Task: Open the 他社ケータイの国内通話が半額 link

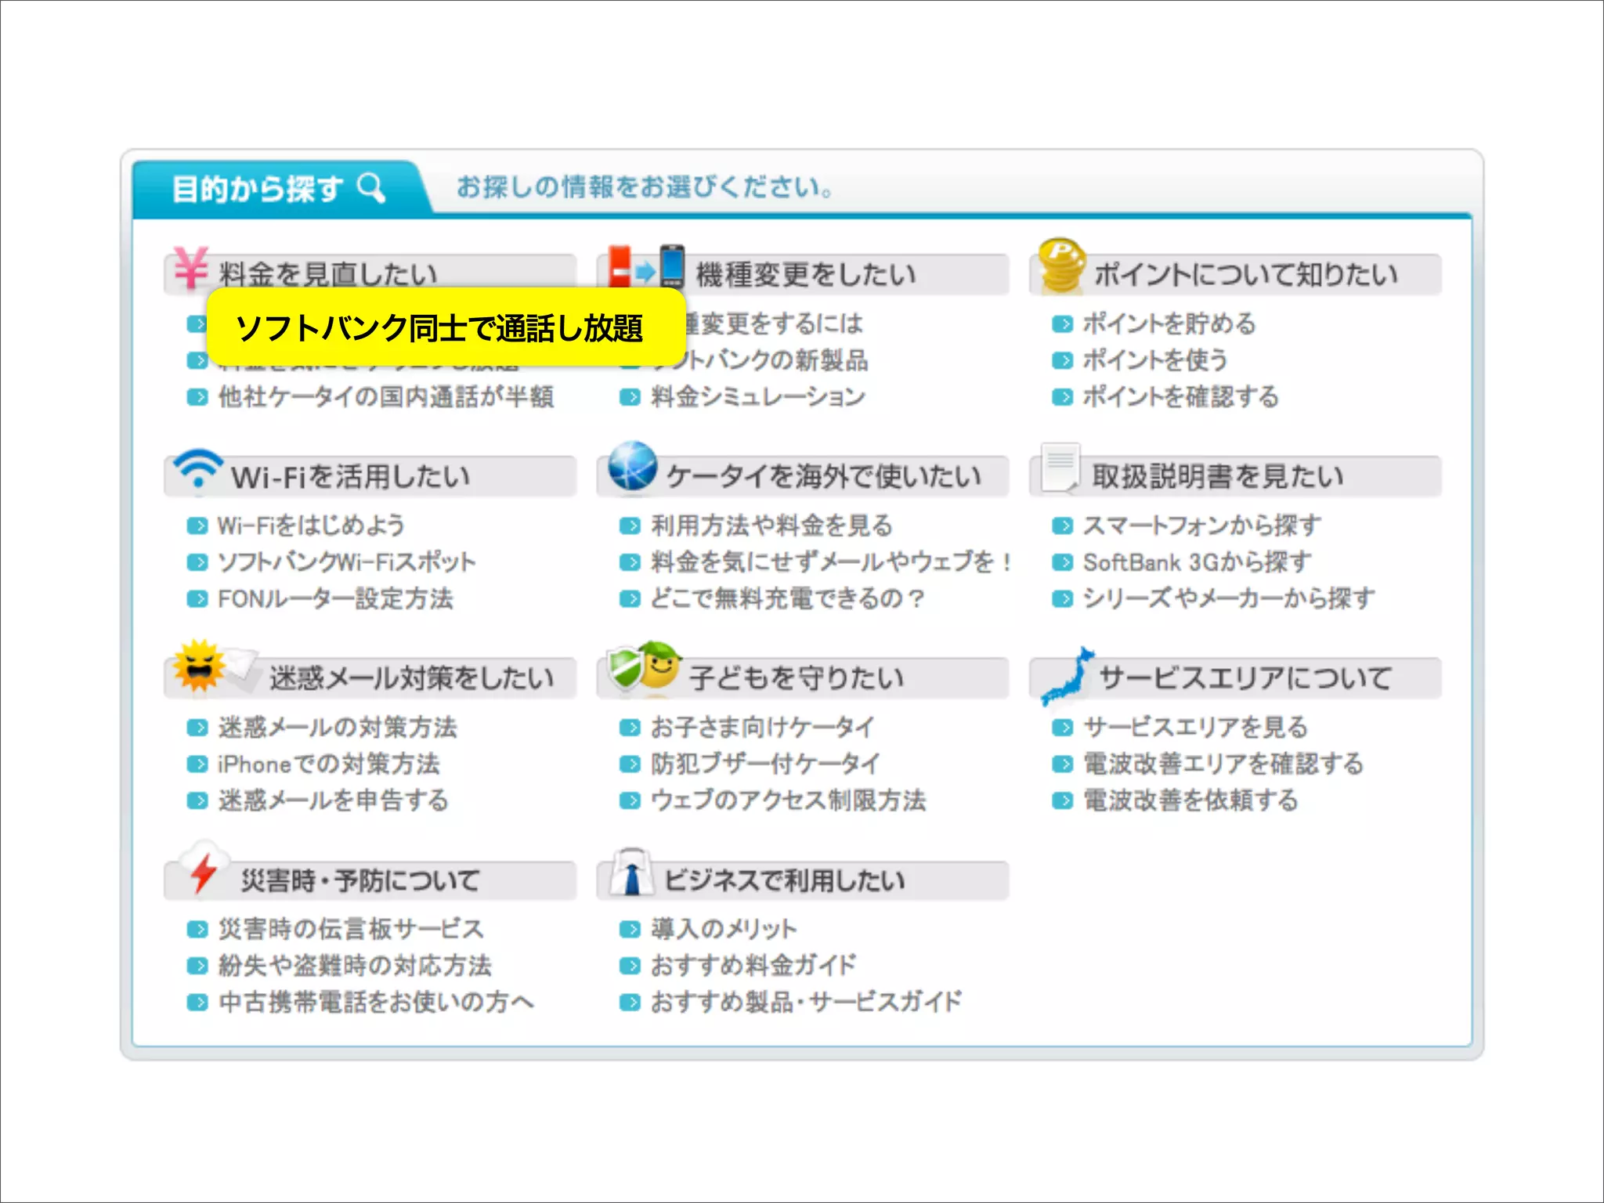Action: point(385,397)
